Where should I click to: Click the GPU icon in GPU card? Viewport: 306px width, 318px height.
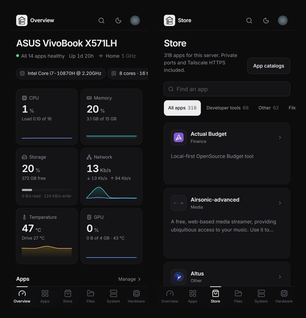(x=89, y=217)
